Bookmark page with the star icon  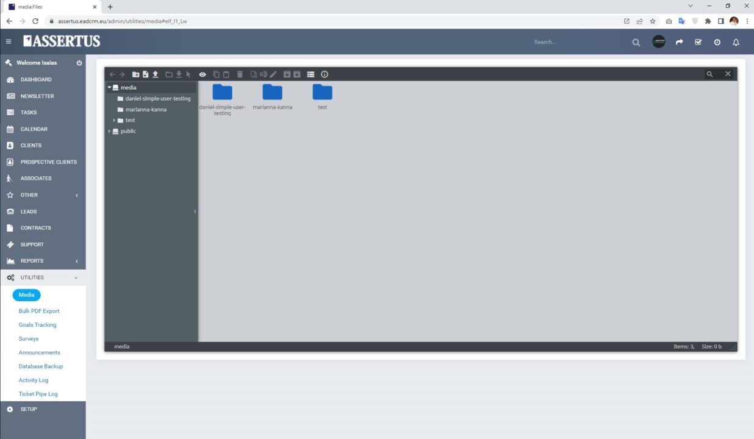point(653,21)
